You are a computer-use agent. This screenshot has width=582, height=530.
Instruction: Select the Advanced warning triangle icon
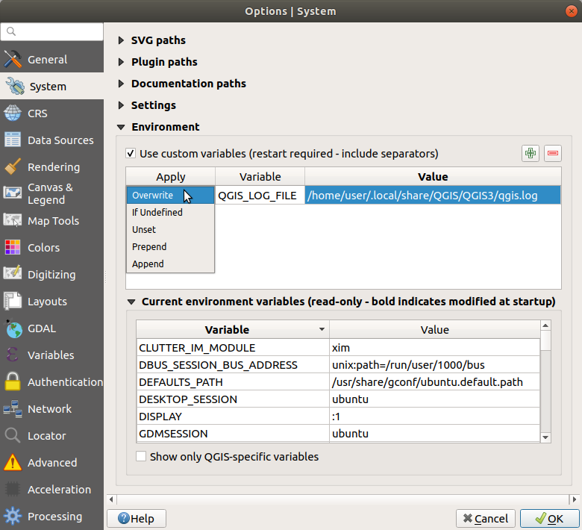point(13,463)
